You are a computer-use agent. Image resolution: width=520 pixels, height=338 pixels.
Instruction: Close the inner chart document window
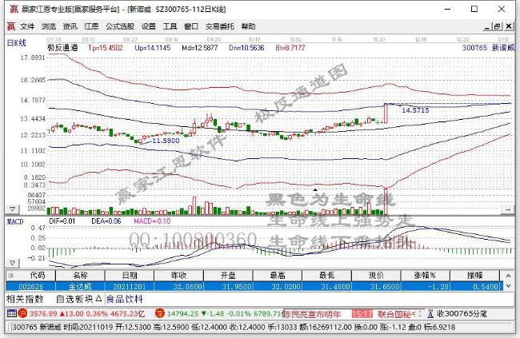pos(508,26)
